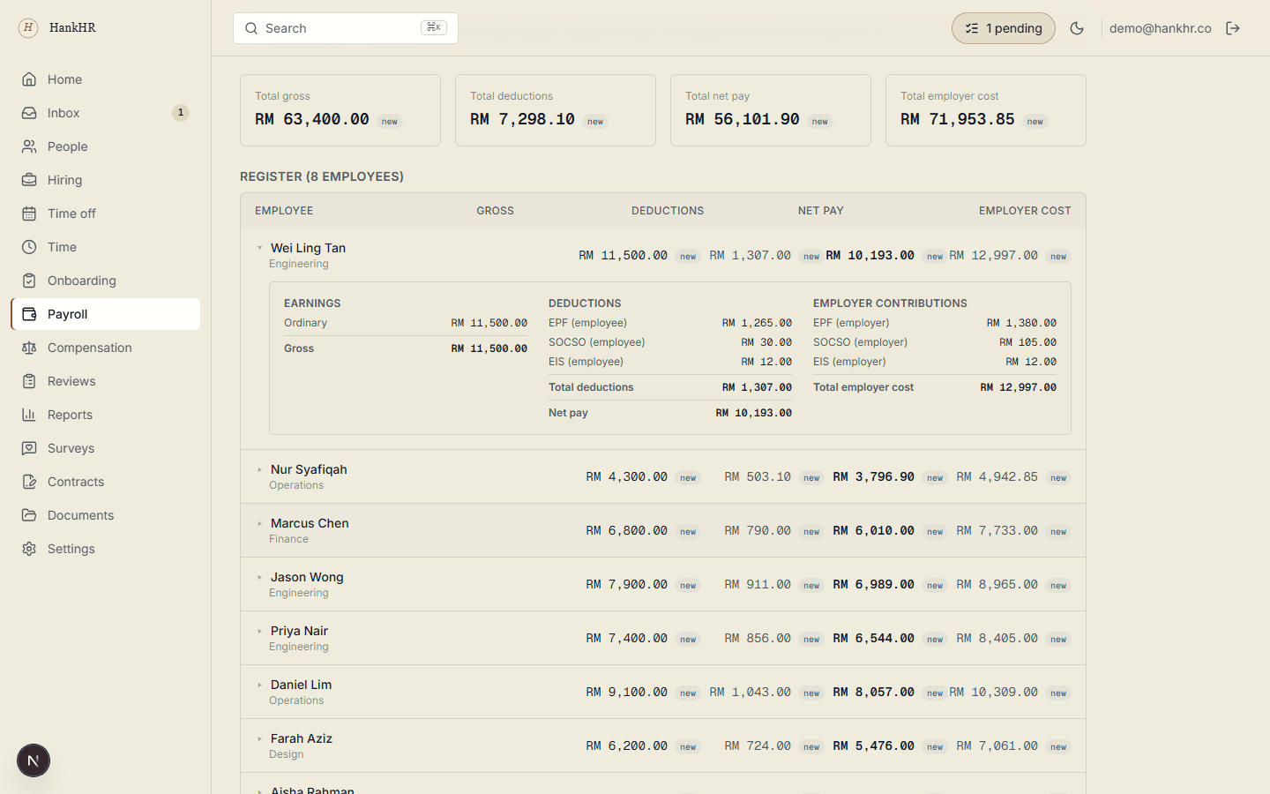1270x794 pixels.
Task: Click Priya Nair's net pay RM 6,544.00
Action: pyautogui.click(x=874, y=638)
